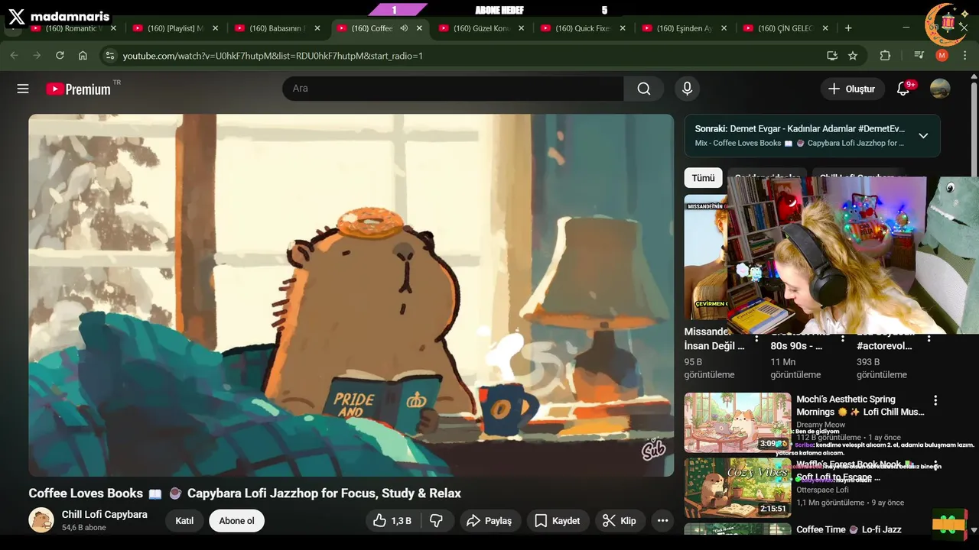979x550 pixels.
Task: Open the YouTube guide hamburger menu
Action: coord(23,89)
